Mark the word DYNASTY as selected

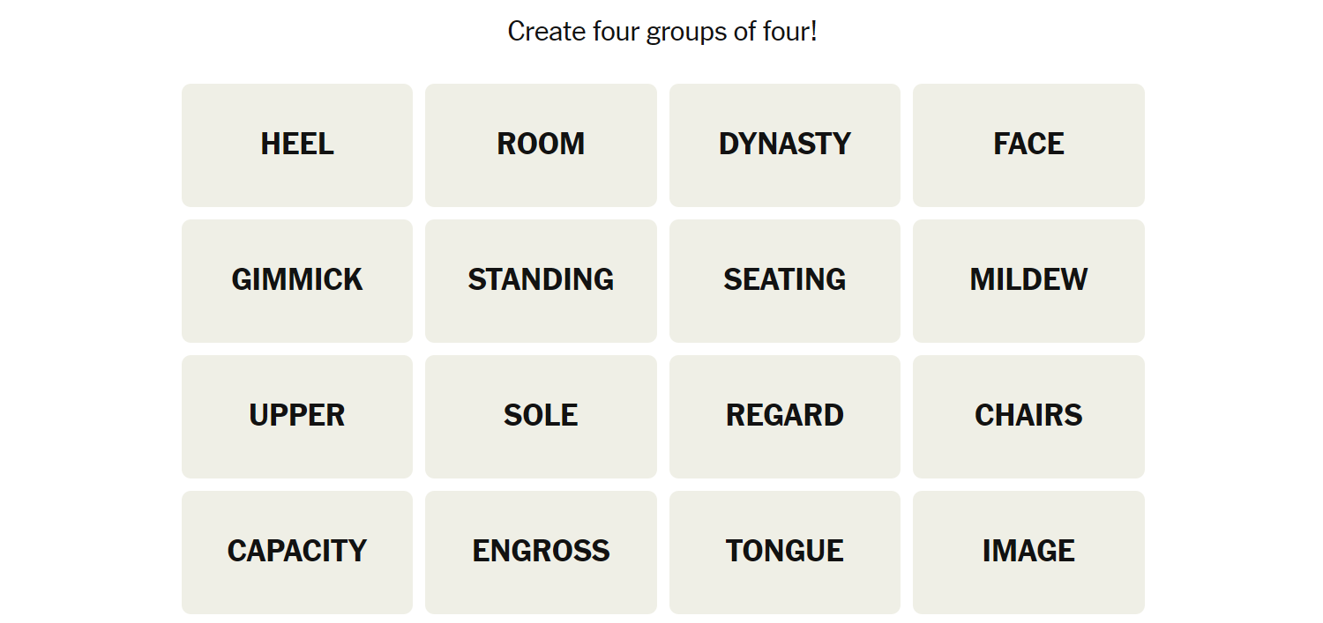(785, 145)
